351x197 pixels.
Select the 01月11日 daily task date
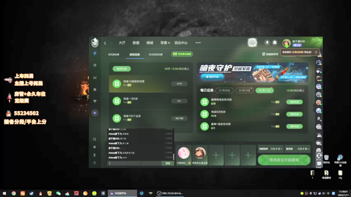pyautogui.click(x=265, y=91)
